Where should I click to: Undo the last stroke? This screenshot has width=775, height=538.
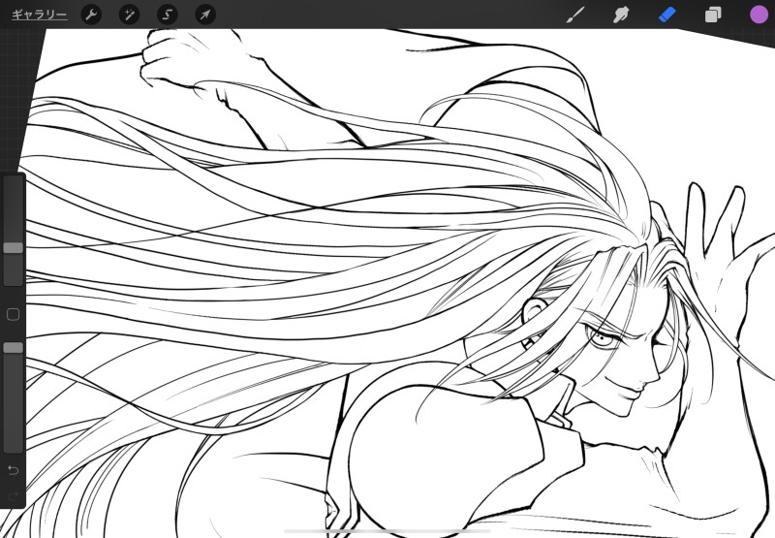(x=14, y=470)
